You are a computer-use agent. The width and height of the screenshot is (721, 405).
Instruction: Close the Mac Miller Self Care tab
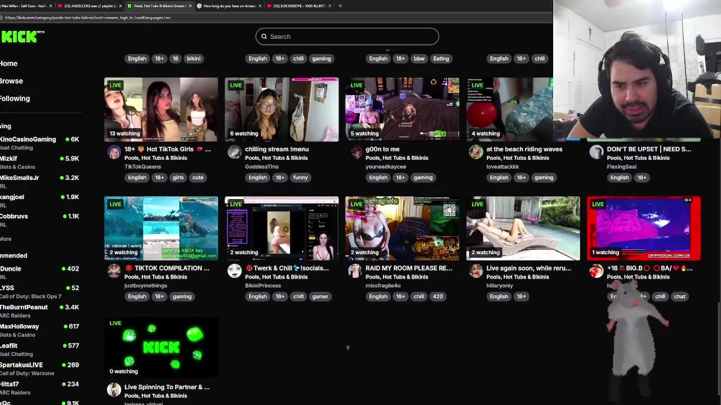point(51,6)
